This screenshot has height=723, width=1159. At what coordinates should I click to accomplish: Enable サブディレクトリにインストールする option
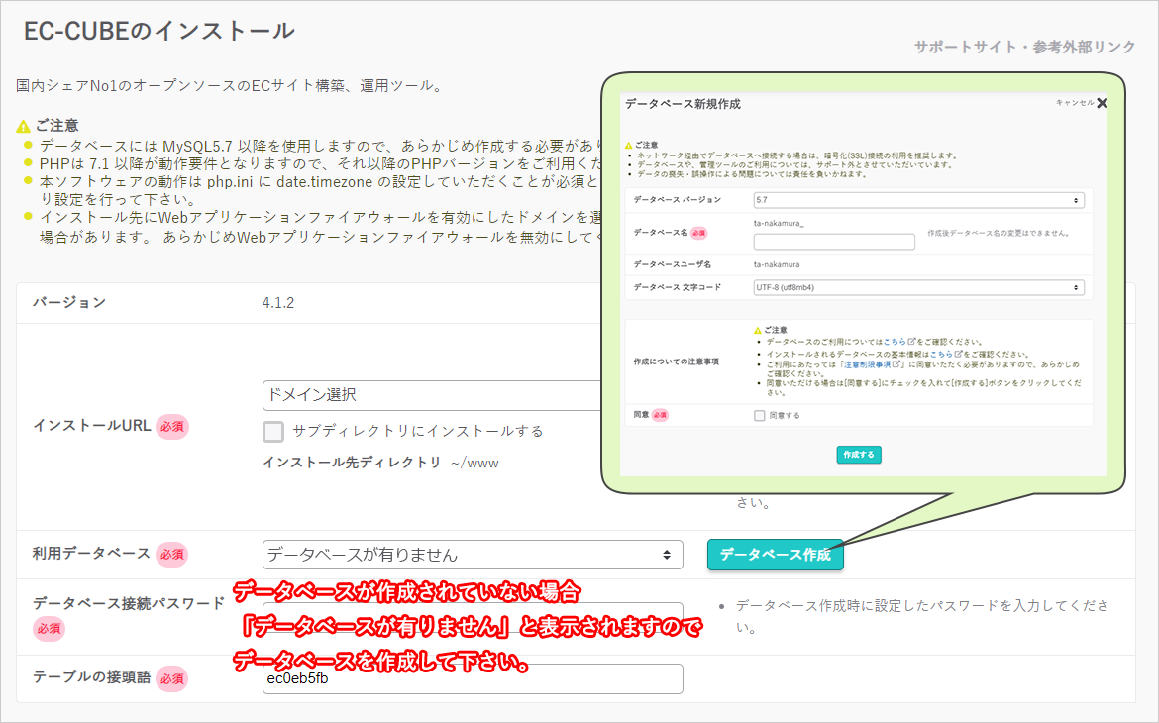click(x=273, y=432)
